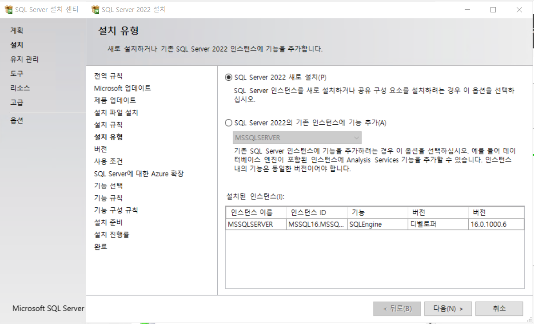This screenshot has width=534, height=324.
Task: Click the SQL Server 2022 설치 title bar icon
Action: point(96,9)
